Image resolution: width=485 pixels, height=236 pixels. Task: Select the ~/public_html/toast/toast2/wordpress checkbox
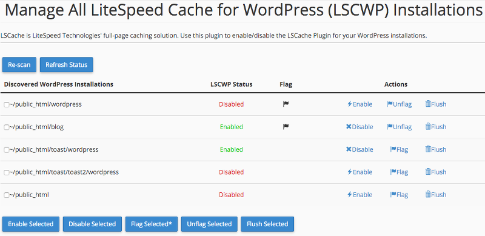coord(6,172)
